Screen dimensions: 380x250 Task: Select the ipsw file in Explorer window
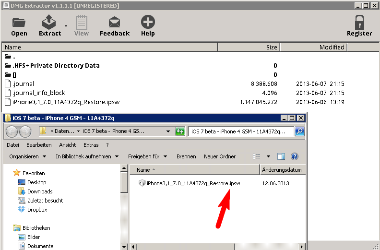189,183
